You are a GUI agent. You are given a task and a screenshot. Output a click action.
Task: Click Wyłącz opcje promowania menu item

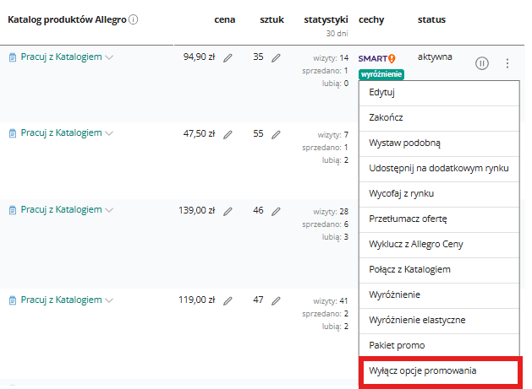pos(441,372)
